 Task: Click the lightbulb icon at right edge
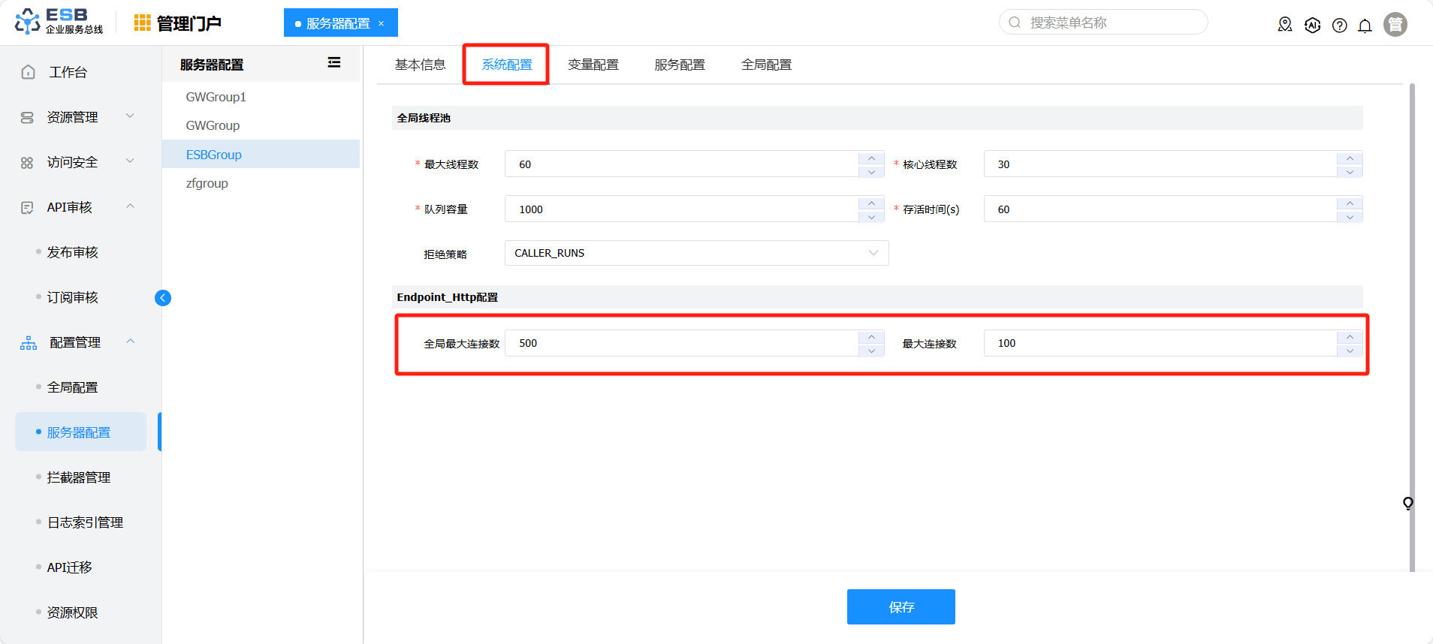[x=1407, y=503]
